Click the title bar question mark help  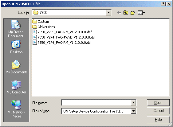[163, 4]
